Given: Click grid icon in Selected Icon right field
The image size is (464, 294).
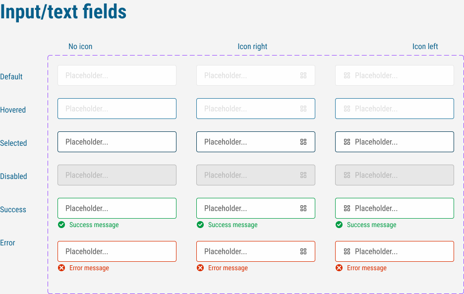Looking at the screenshot, I should [x=303, y=142].
